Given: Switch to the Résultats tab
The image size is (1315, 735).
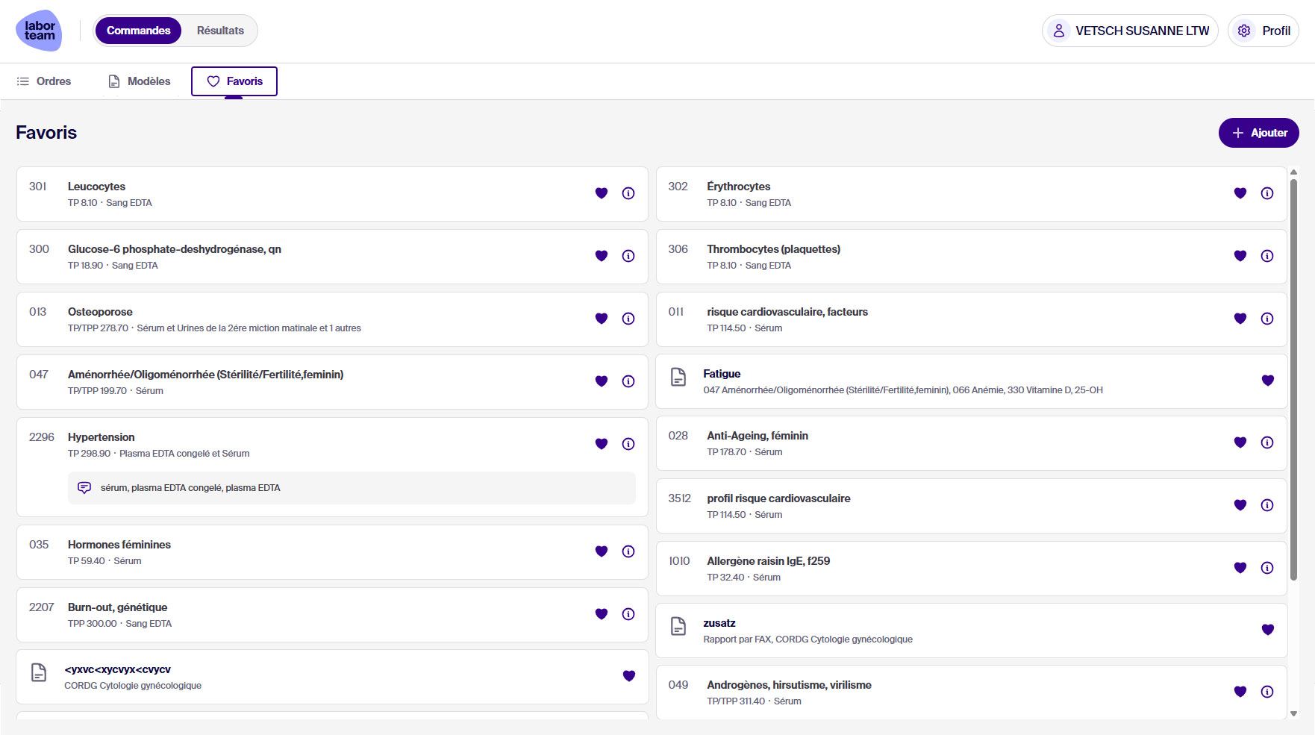Looking at the screenshot, I should pos(220,31).
